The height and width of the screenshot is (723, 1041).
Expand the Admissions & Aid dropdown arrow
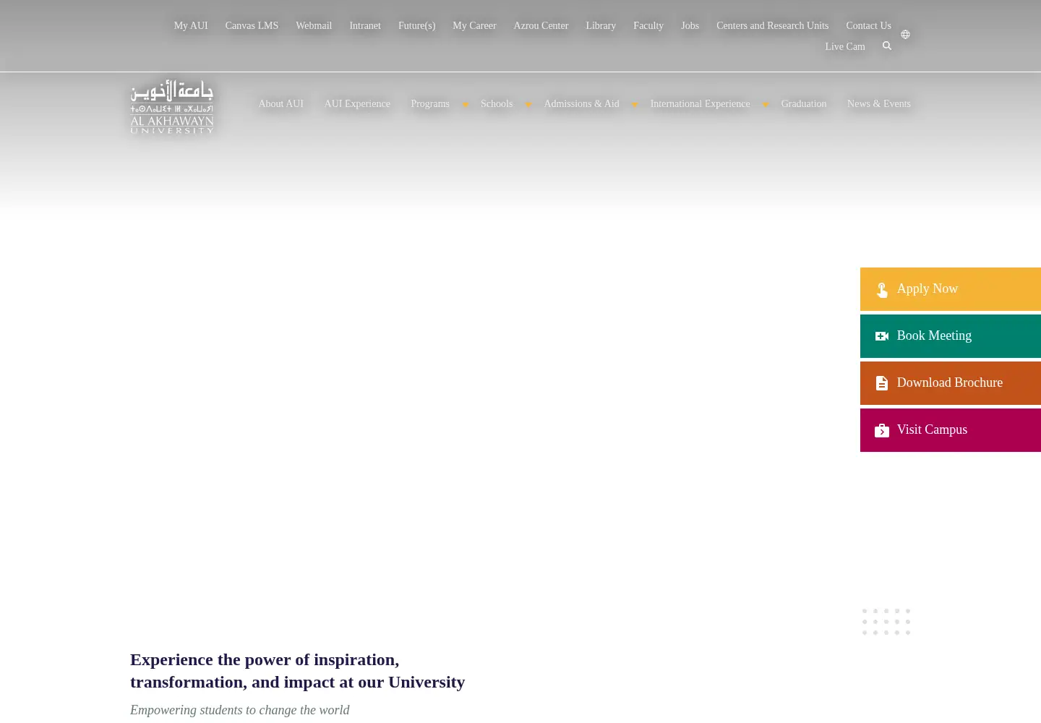coord(634,105)
